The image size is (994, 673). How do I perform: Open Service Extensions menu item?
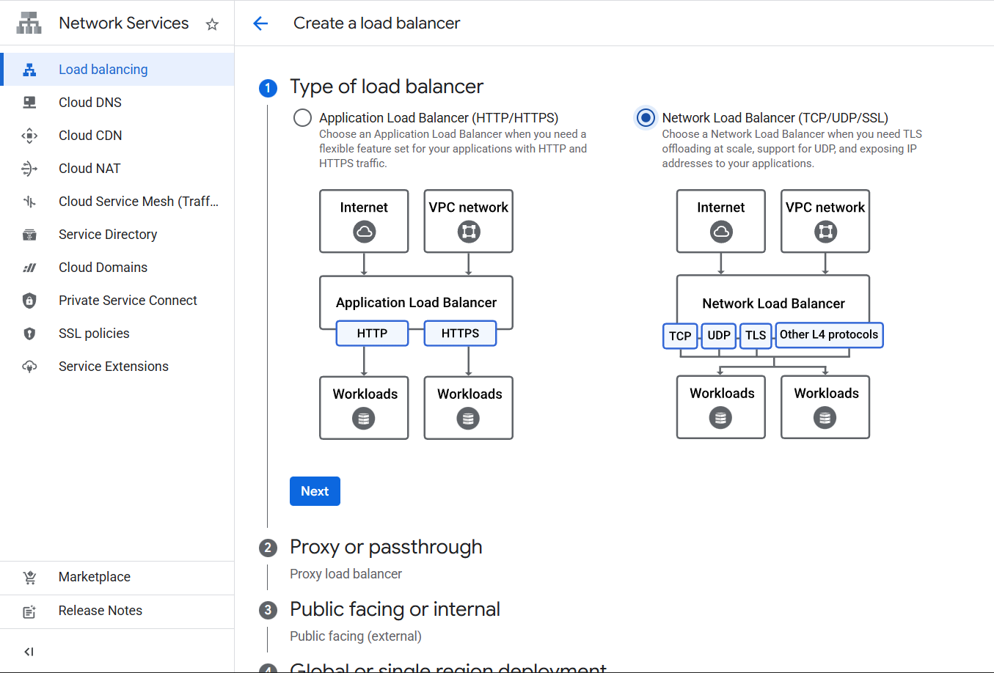[x=114, y=367]
